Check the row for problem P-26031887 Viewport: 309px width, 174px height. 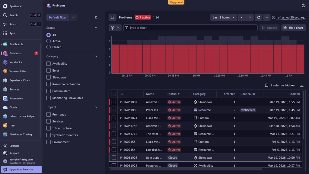(114, 102)
